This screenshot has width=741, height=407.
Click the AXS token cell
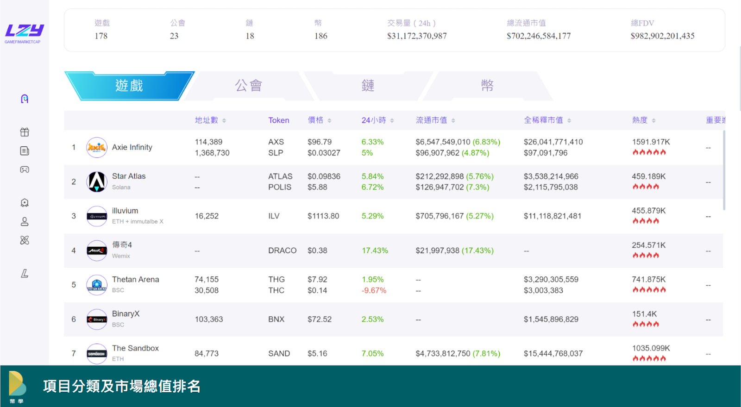276,142
